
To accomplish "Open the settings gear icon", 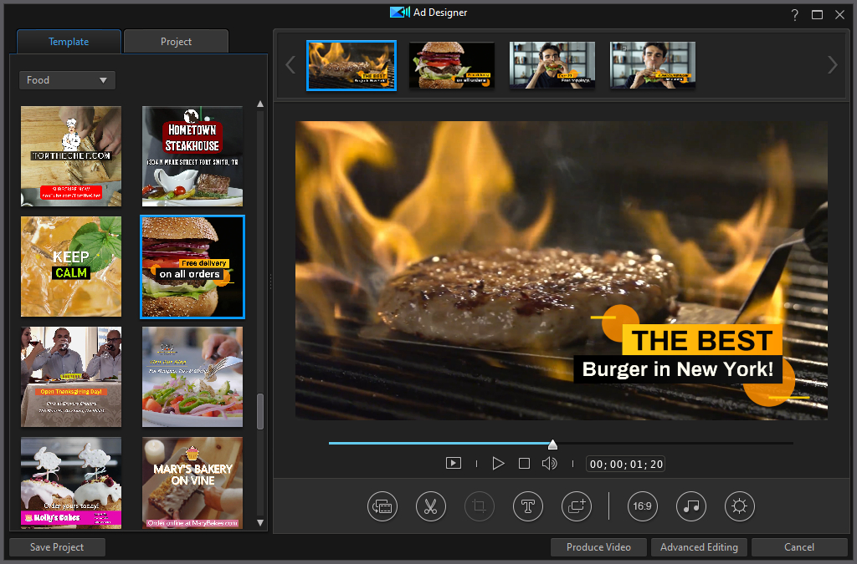I will click(740, 506).
